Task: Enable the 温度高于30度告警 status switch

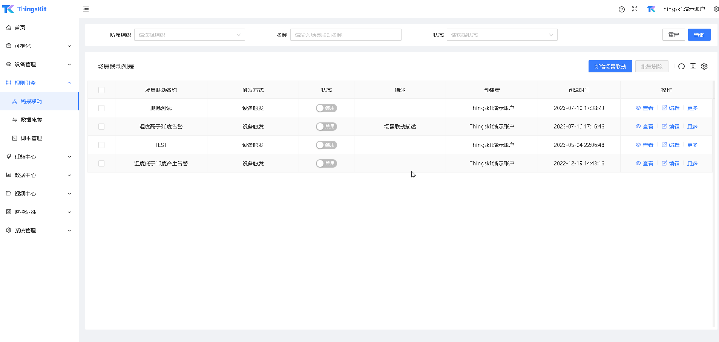Action: pyautogui.click(x=327, y=127)
